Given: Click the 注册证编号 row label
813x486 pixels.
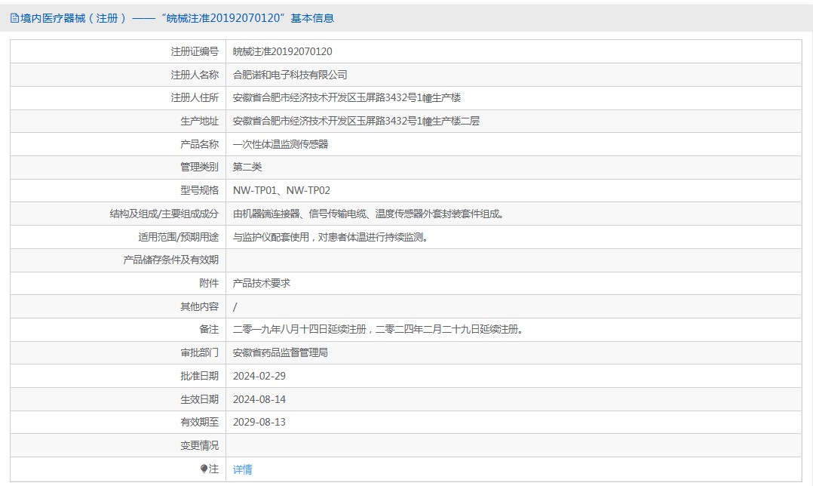Looking at the screenshot, I should [195, 51].
